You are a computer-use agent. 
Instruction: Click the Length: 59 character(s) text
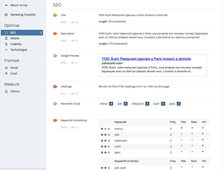113,22
